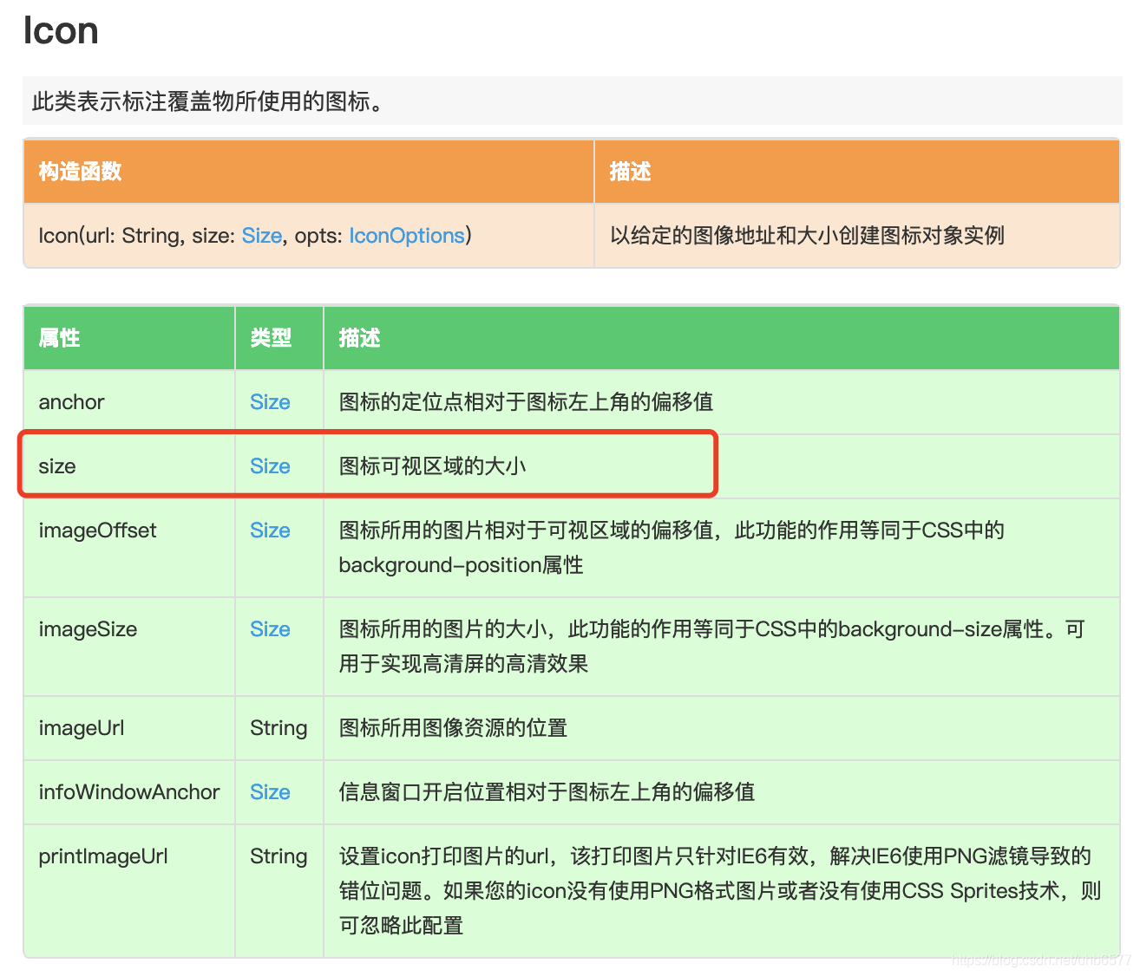The image size is (1140, 976).
Task: Select the 可忽略此配置 text line
Action: (x=401, y=926)
